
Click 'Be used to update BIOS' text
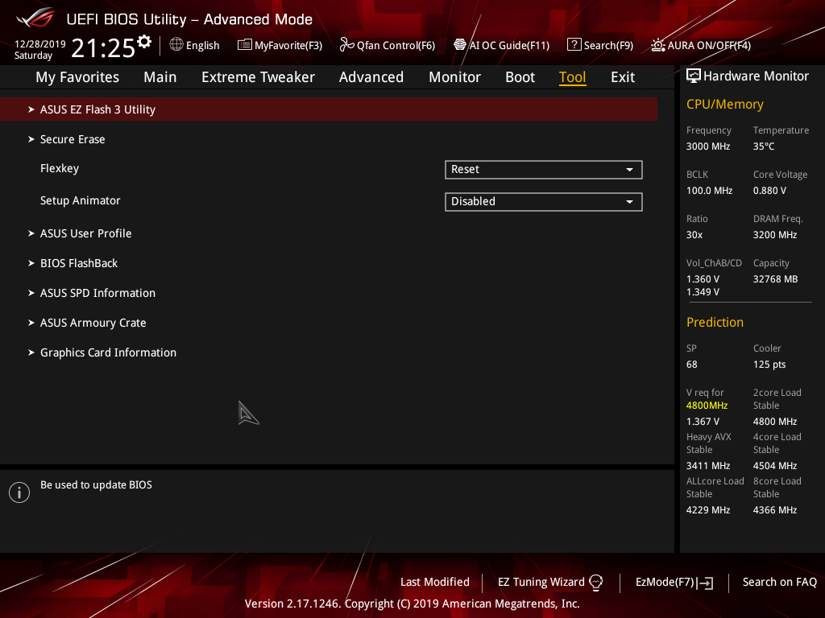pyautogui.click(x=96, y=485)
